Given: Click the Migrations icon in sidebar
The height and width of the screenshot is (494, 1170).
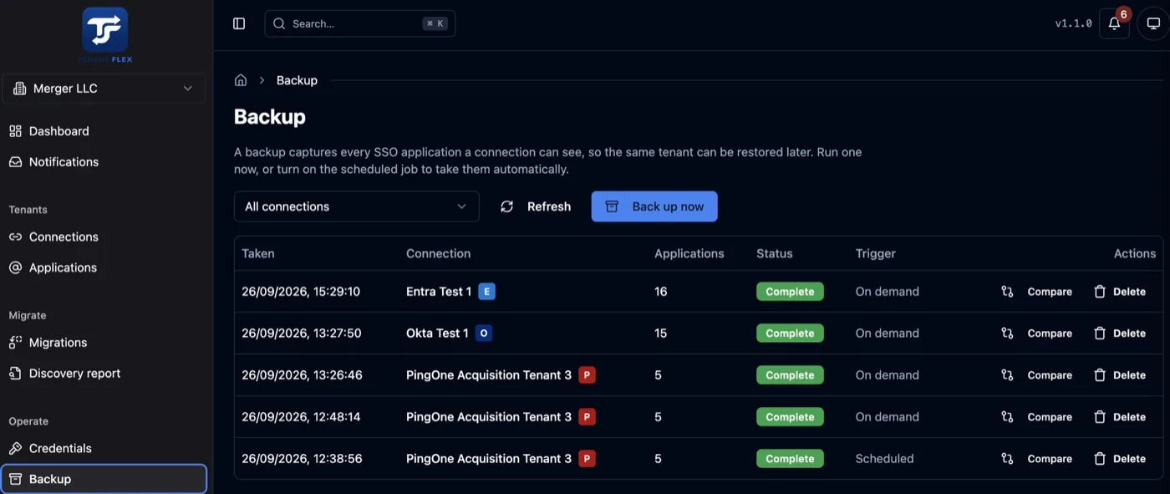Looking at the screenshot, I should [15, 343].
